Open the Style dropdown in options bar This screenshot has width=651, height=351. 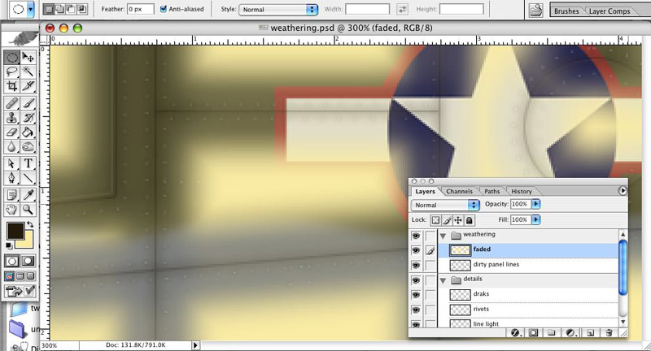278,10
